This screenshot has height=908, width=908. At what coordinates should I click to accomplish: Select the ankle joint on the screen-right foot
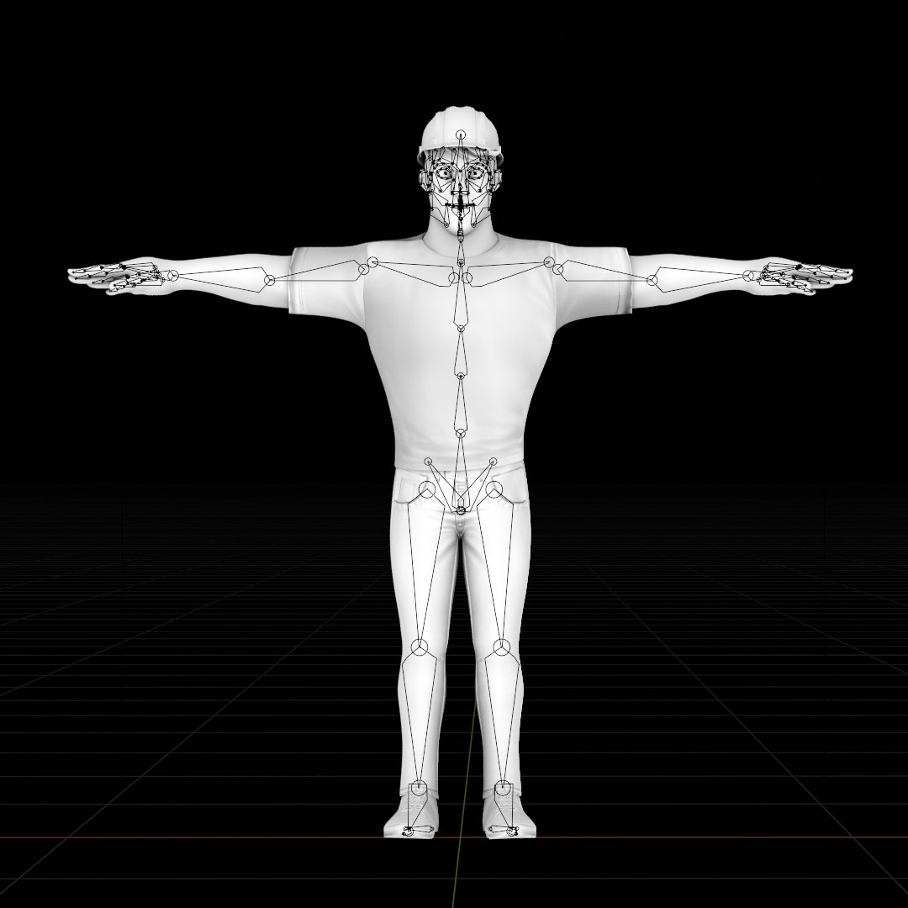(504, 788)
